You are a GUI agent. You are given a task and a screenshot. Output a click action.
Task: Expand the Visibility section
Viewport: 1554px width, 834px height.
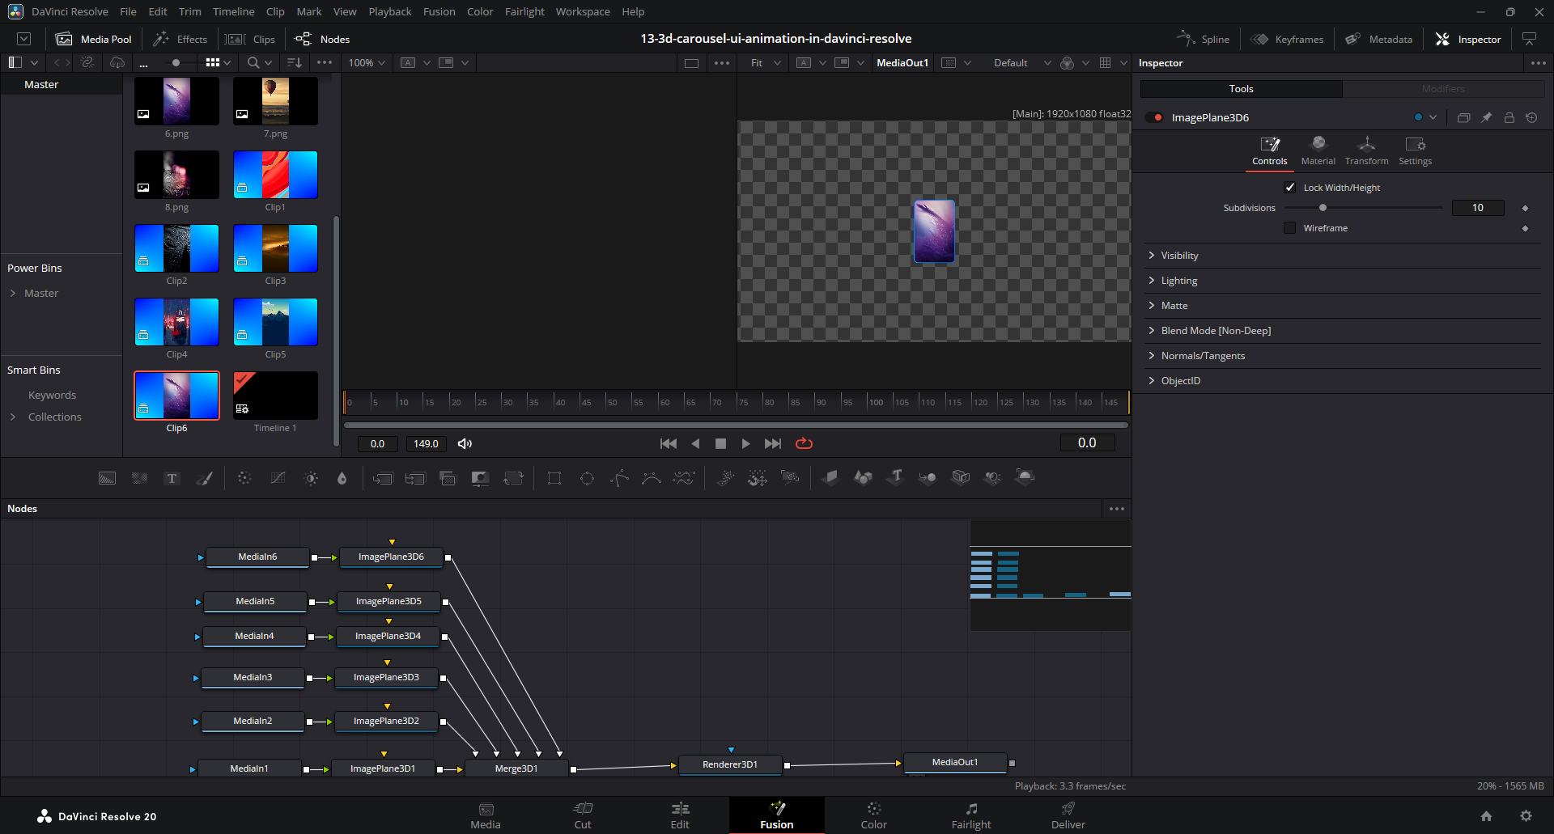(x=1179, y=256)
